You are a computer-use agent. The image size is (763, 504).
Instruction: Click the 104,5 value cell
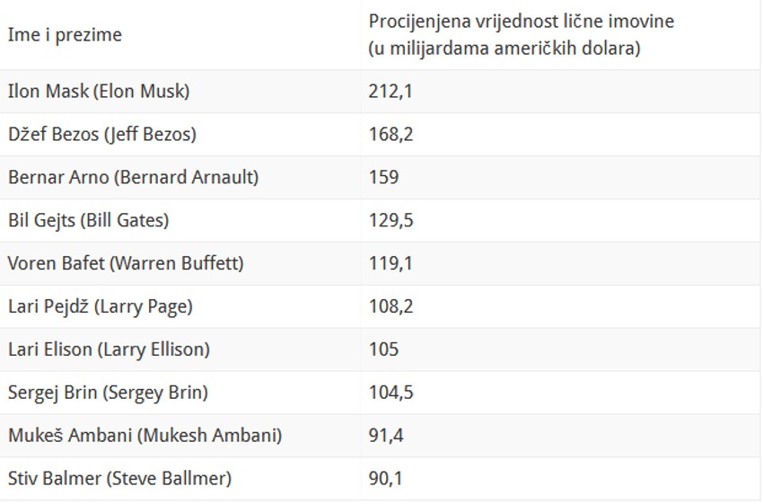(390, 393)
